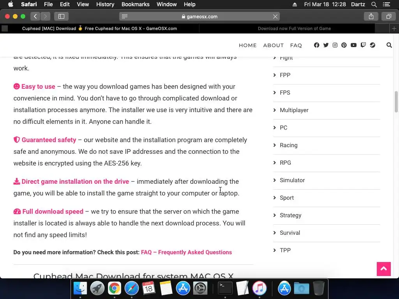399x299 pixels.
Task: Expand the PC category chevron
Action: (x=275, y=128)
